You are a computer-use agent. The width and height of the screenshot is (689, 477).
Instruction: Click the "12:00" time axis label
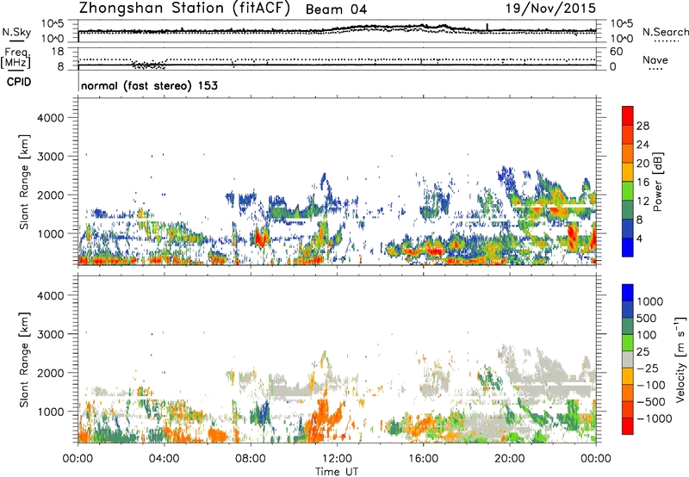pyautogui.click(x=337, y=459)
